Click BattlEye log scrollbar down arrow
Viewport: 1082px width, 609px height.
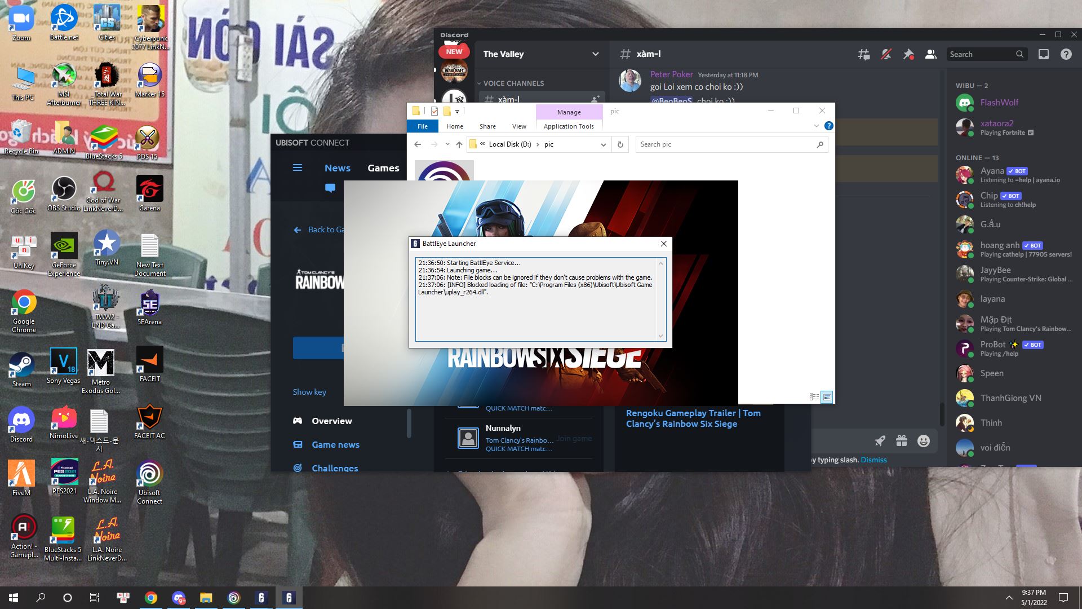(x=660, y=336)
